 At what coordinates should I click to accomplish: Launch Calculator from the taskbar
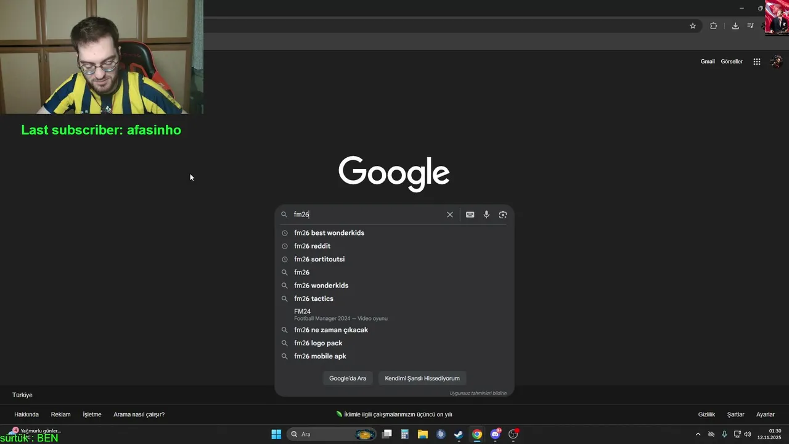point(404,434)
